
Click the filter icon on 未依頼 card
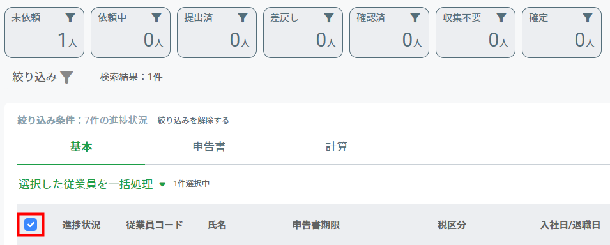click(x=70, y=17)
